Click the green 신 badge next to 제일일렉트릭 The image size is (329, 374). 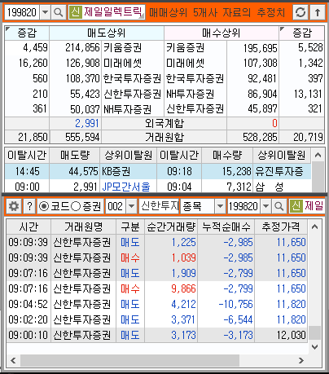[x=75, y=12]
